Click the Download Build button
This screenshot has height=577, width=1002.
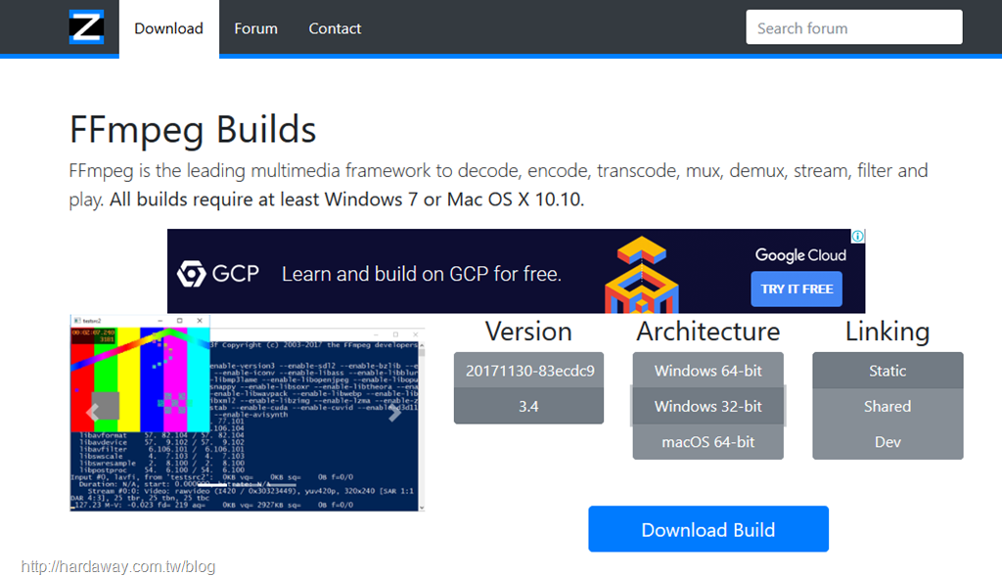point(708,529)
